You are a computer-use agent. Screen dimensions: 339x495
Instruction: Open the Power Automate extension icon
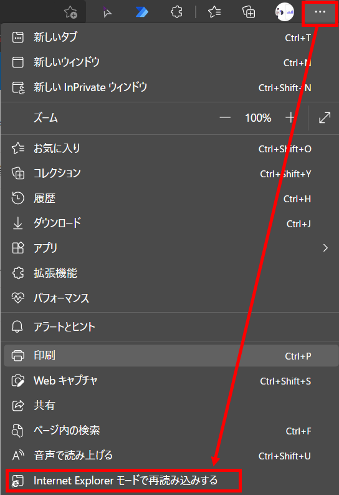[142, 12]
